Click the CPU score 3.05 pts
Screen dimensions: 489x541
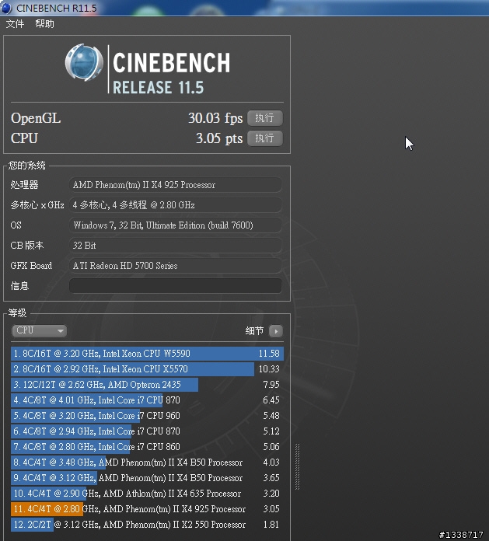coord(219,138)
